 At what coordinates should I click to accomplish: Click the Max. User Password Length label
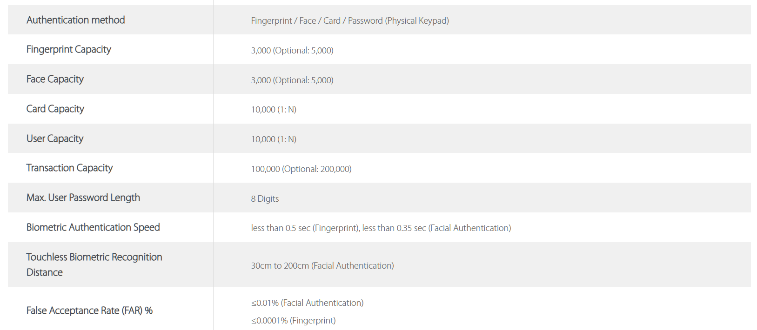click(x=83, y=198)
